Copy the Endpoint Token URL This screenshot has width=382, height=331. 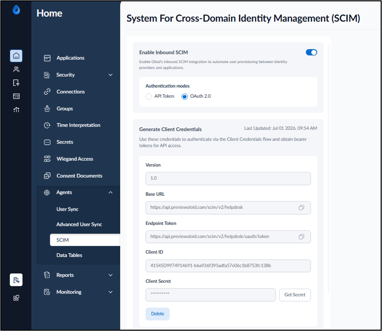pos(301,237)
